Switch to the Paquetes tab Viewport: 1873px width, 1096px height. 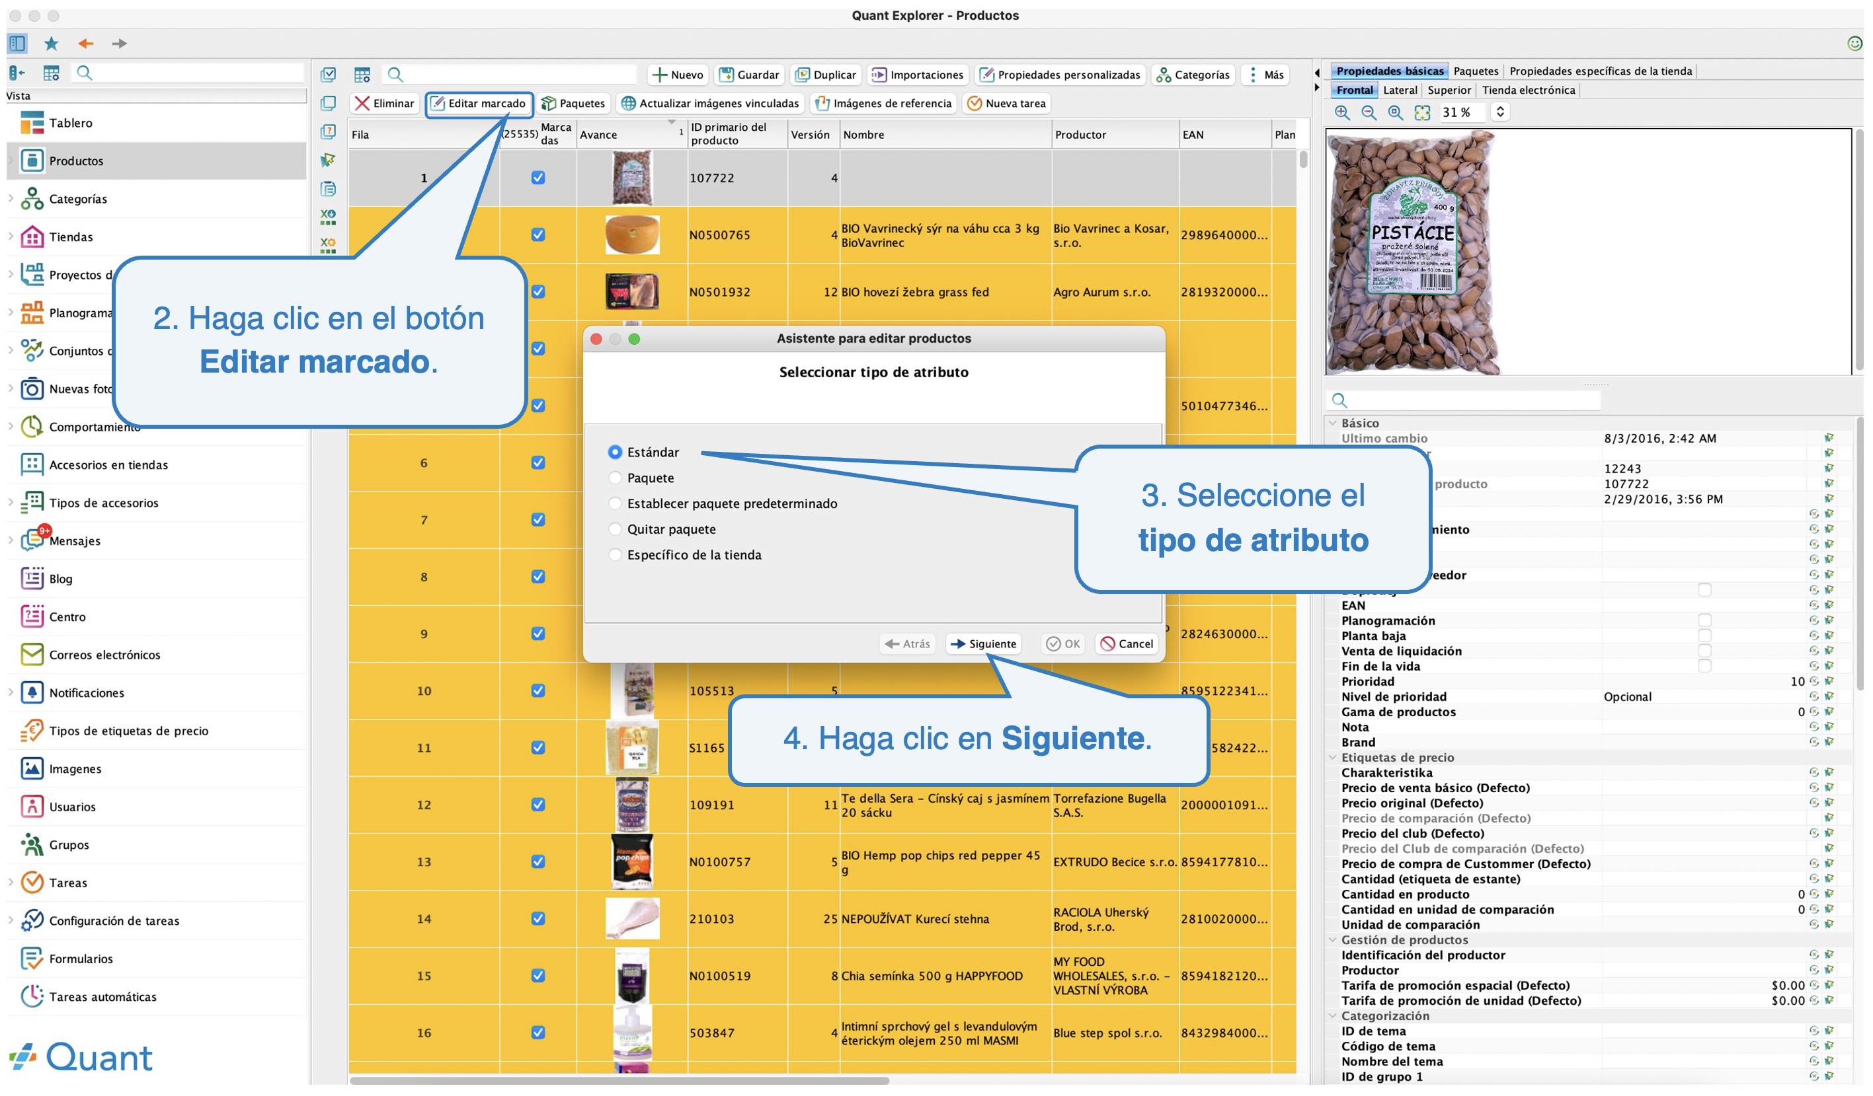pos(1476,71)
